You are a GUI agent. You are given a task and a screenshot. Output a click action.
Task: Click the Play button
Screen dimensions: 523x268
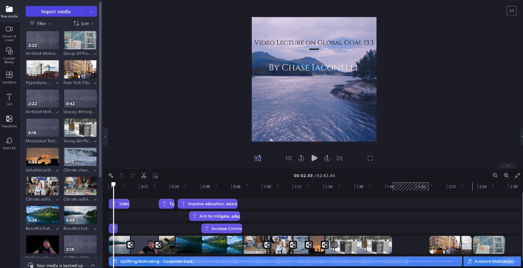pos(314,158)
